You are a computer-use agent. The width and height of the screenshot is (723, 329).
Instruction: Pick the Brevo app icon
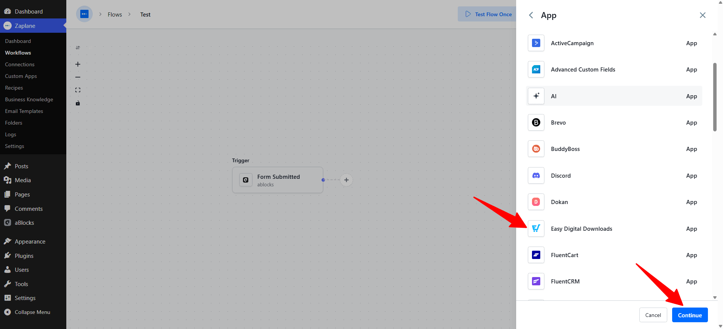point(536,123)
